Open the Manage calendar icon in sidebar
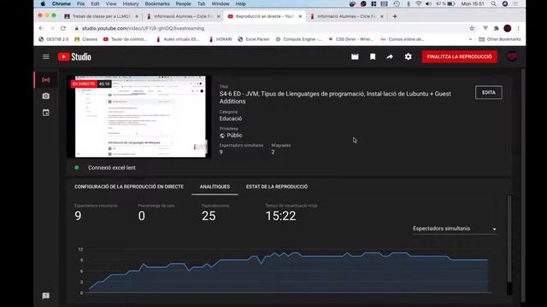This screenshot has width=547, height=307. tap(45, 113)
